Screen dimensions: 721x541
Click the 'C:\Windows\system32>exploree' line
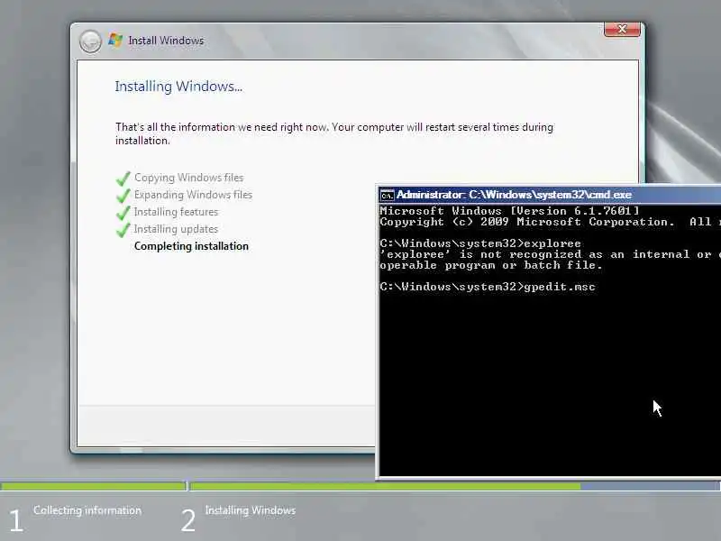point(480,243)
